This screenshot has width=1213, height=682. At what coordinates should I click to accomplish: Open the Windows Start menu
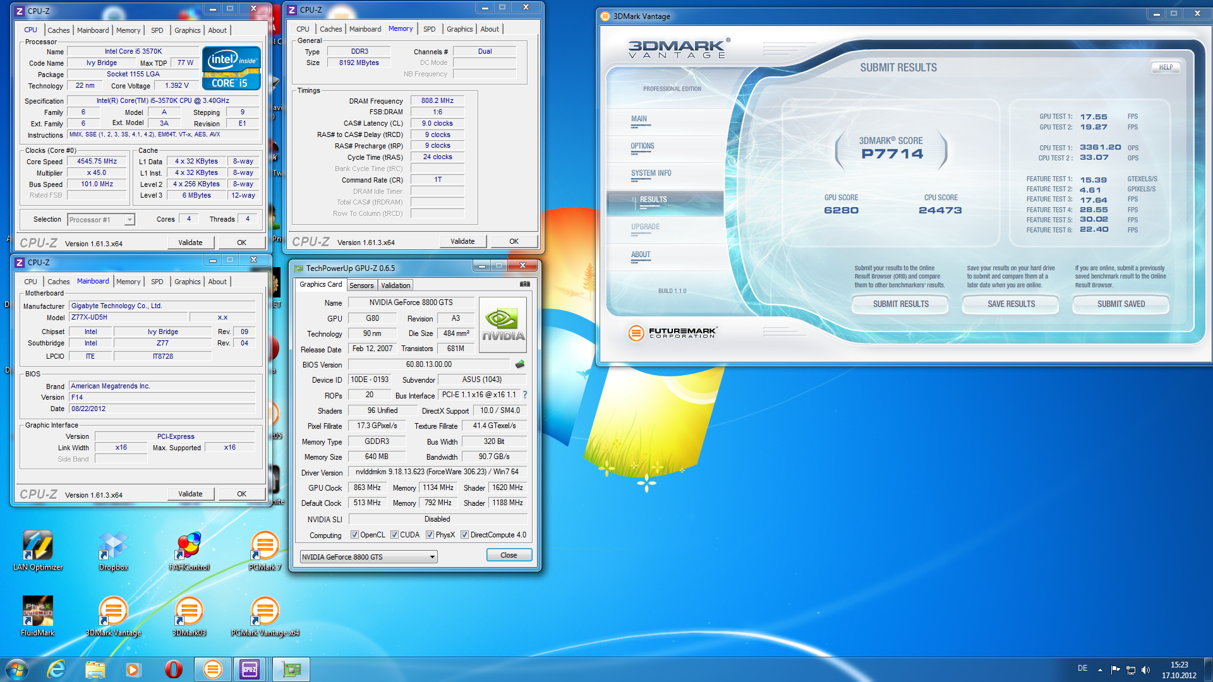[17, 669]
